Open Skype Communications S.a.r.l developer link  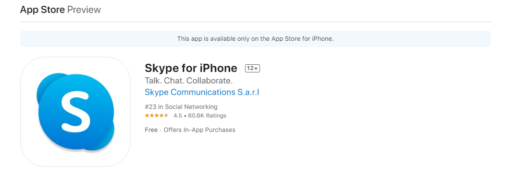point(202,92)
